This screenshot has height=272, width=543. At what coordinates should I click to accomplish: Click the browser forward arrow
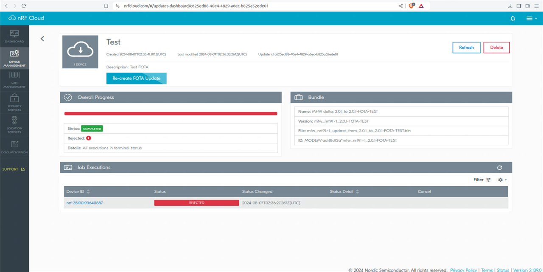tap(15, 6)
